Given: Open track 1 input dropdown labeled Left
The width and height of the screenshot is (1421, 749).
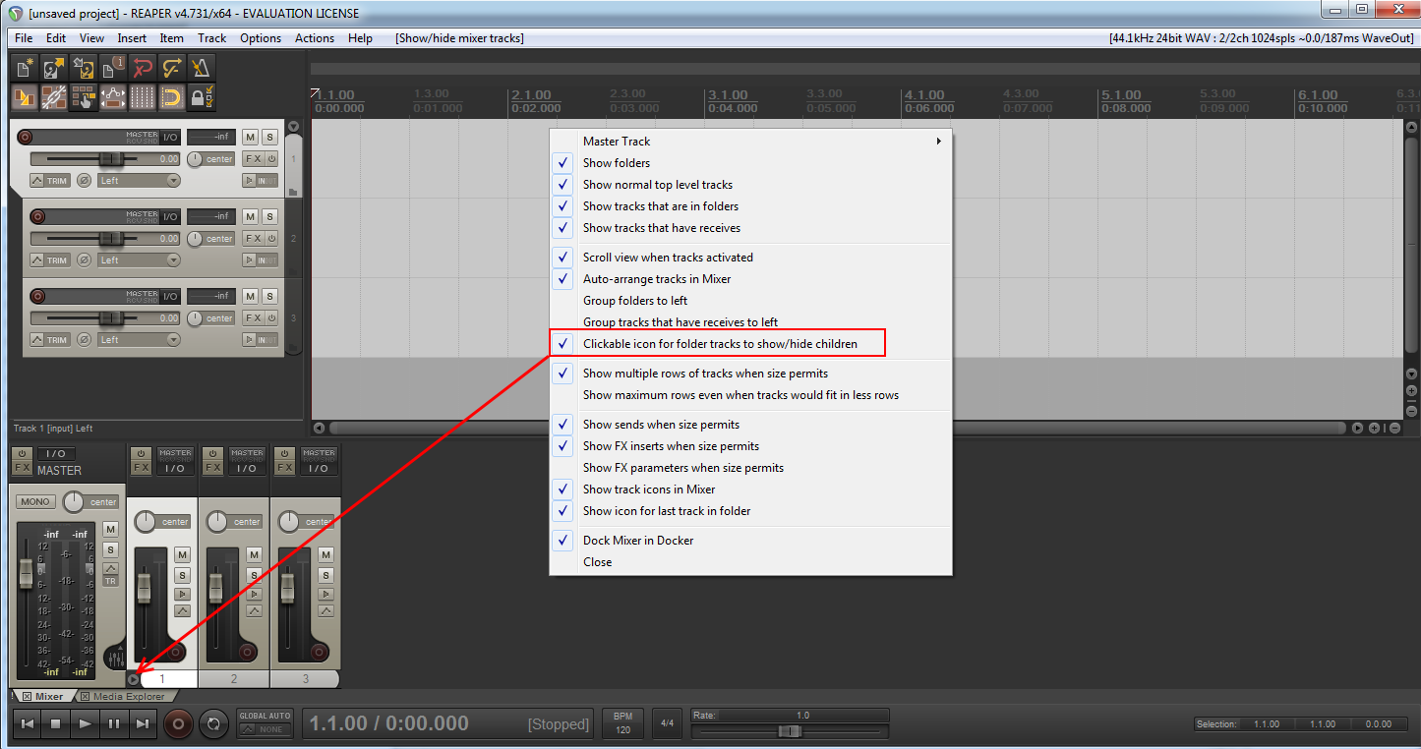Looking at the screenshot, I should click(139, 181).
